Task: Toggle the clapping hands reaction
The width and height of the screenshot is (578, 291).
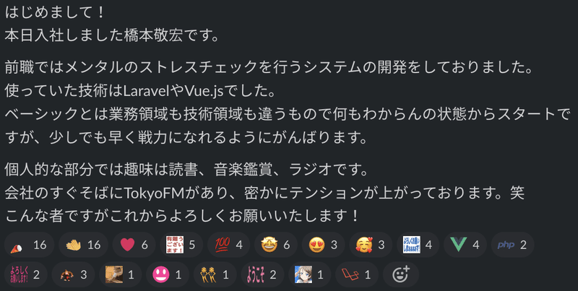Action: click(x=83, y=245)
